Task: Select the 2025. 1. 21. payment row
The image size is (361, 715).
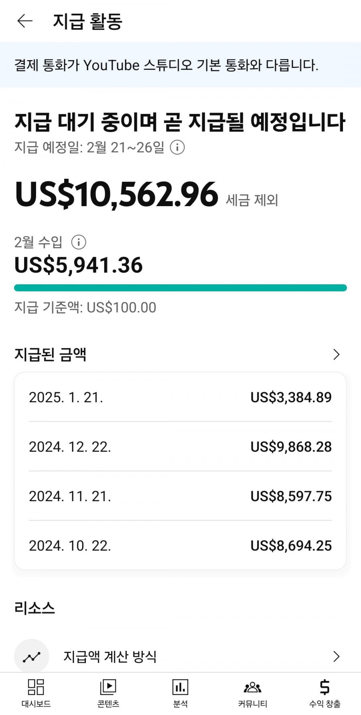Action: point(180,397)
